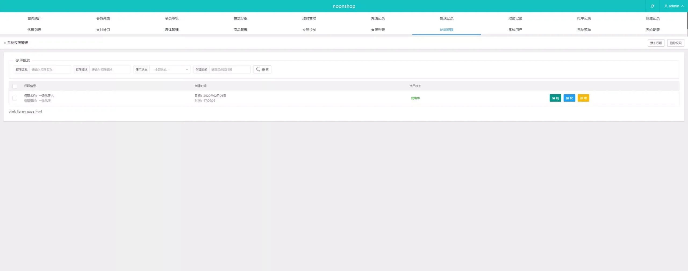The width and height of the screenshot is (688, 271).
Task: Go to 账变记录
Action: (653, 18)
